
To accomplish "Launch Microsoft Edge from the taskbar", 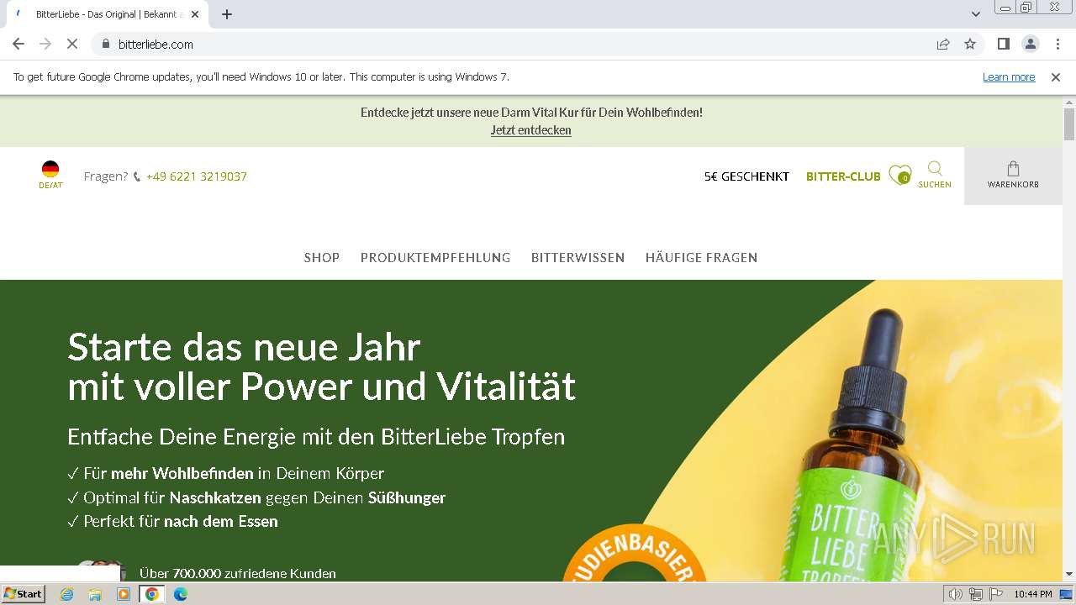I will coord(181,594).
